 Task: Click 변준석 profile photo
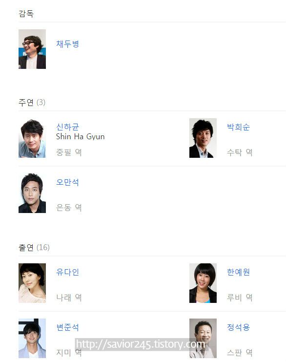32,338
